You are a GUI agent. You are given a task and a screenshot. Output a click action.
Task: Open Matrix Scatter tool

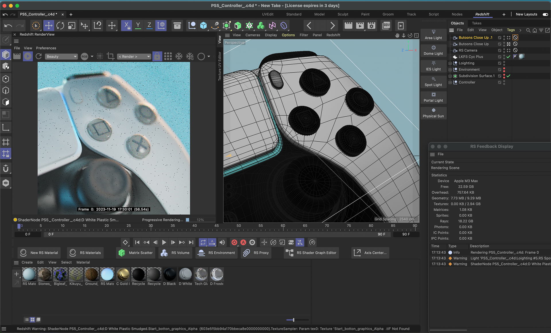(x=136, y=253)
